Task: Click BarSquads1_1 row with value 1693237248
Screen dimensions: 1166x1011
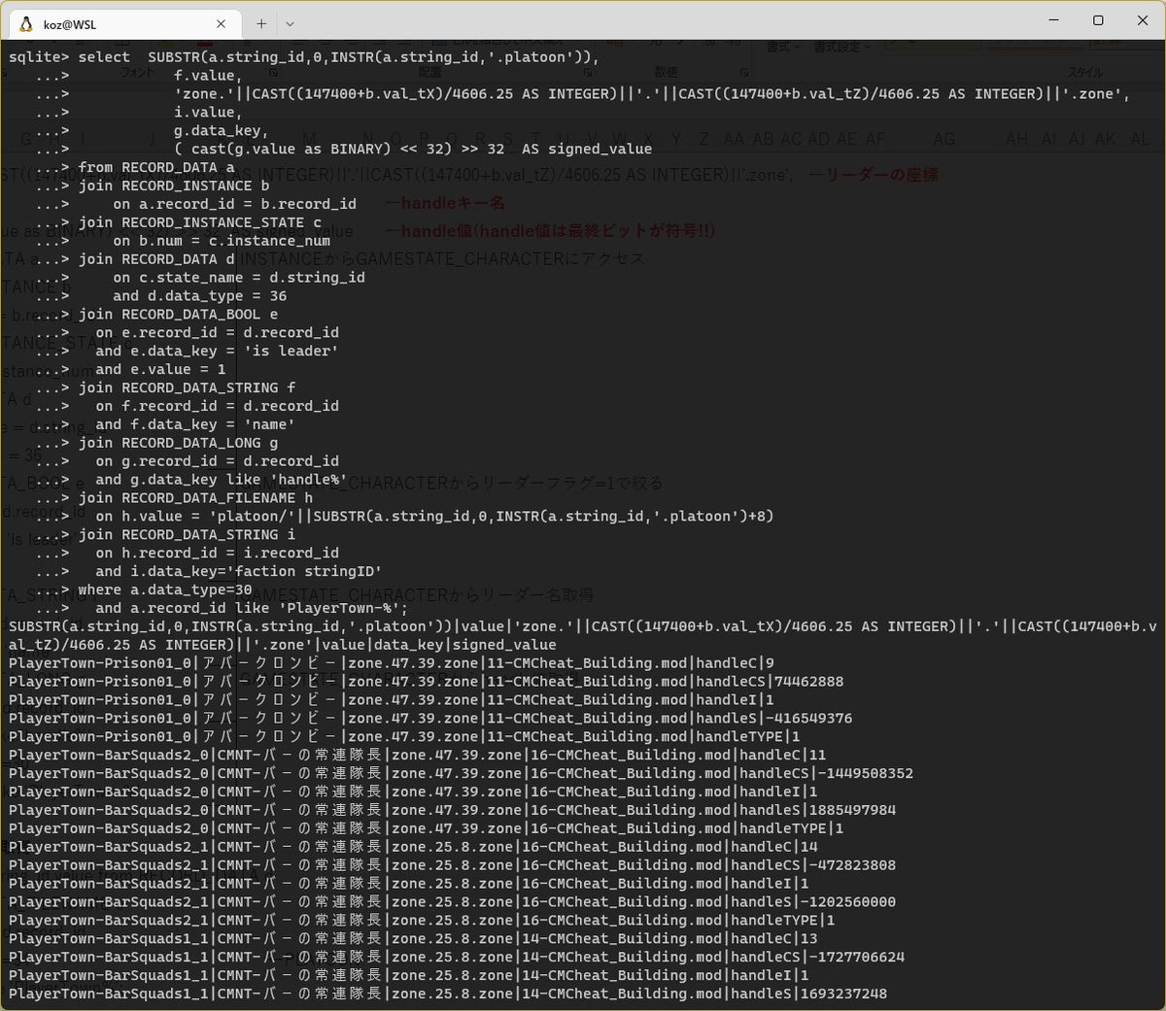Action: click(x=448, y=994)
